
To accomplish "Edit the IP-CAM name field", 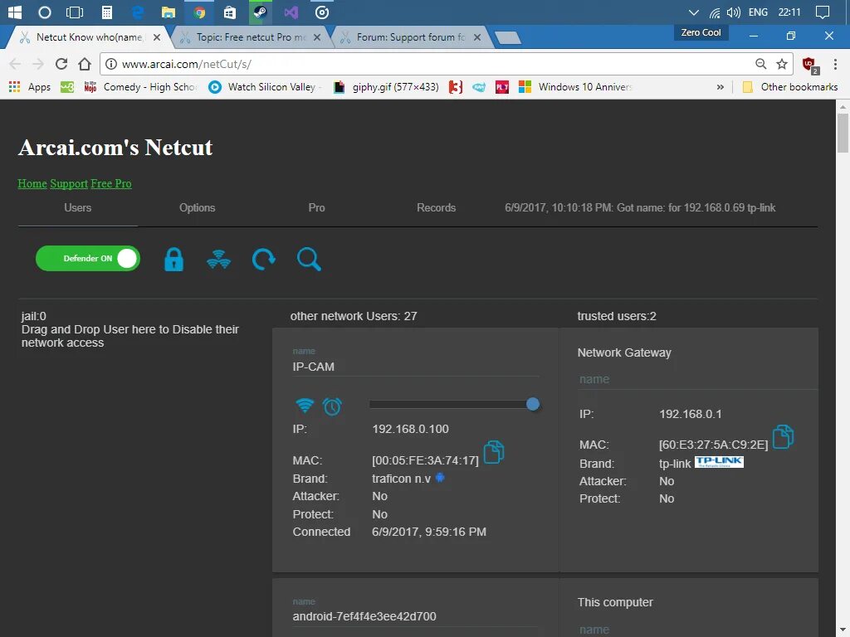I will (415, 367).
